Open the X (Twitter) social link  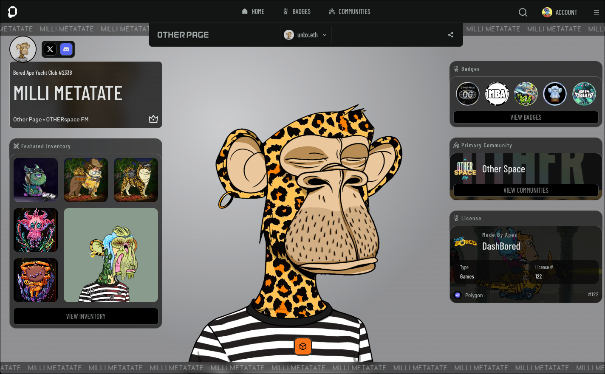point(50,49)
